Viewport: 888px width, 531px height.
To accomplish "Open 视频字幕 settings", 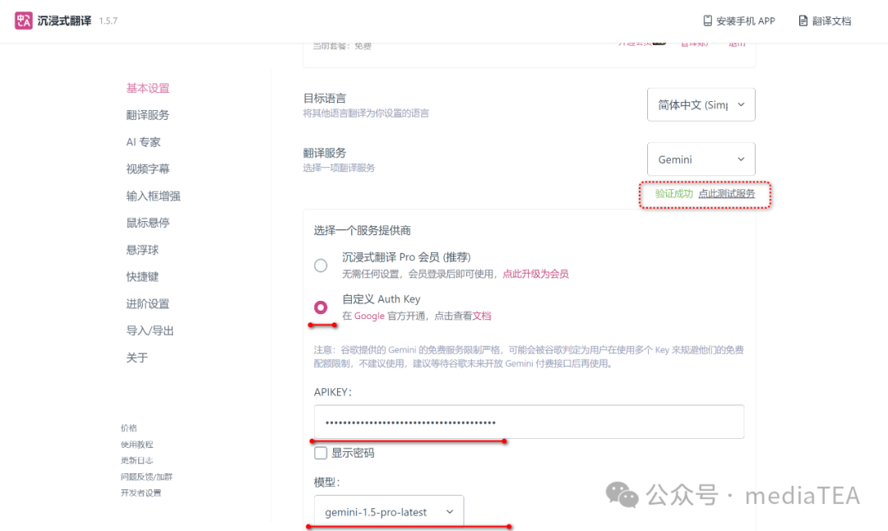I will click(x=148, y=169).
